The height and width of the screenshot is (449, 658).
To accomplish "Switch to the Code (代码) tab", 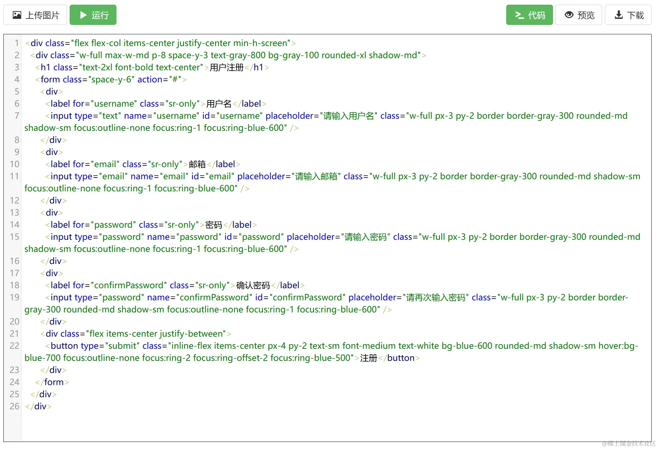I will pos(529,15).
